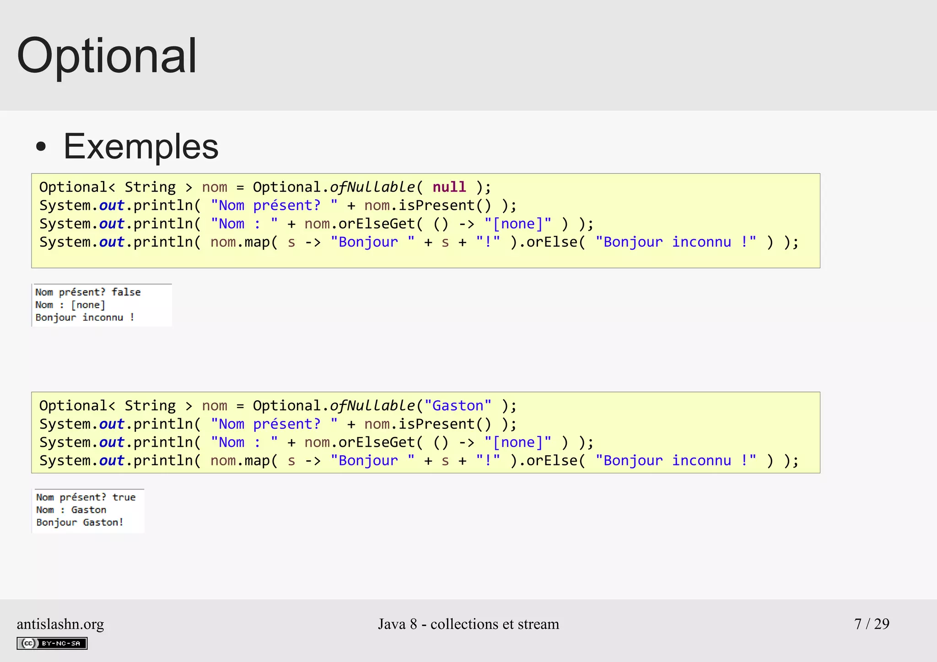
Task: Click output text 'Nom présent? true'
Action: click(86, 497)
